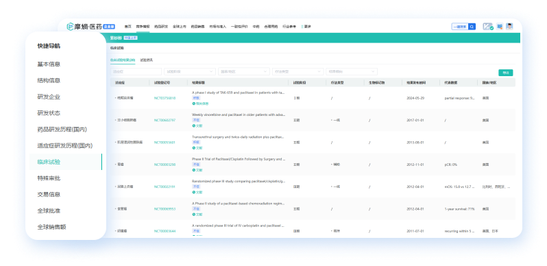Open 文献 link in Randomized phase III study row

click(197, 193)
